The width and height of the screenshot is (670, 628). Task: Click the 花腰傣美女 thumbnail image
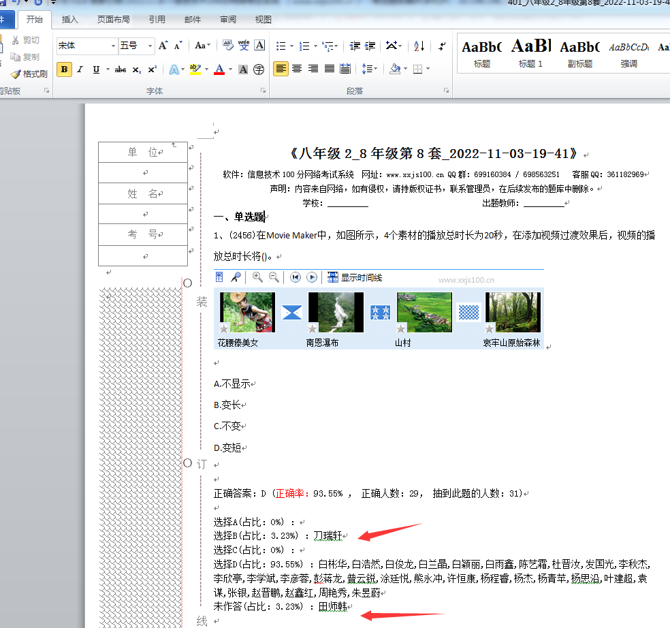[x=247, y=313]
